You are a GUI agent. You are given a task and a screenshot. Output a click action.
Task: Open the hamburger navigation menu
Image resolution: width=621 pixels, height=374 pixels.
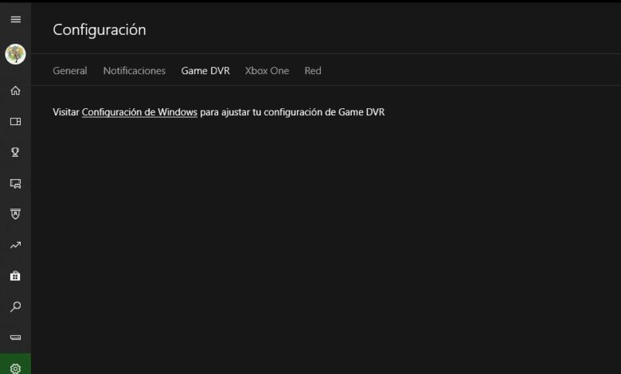point(15,19)
